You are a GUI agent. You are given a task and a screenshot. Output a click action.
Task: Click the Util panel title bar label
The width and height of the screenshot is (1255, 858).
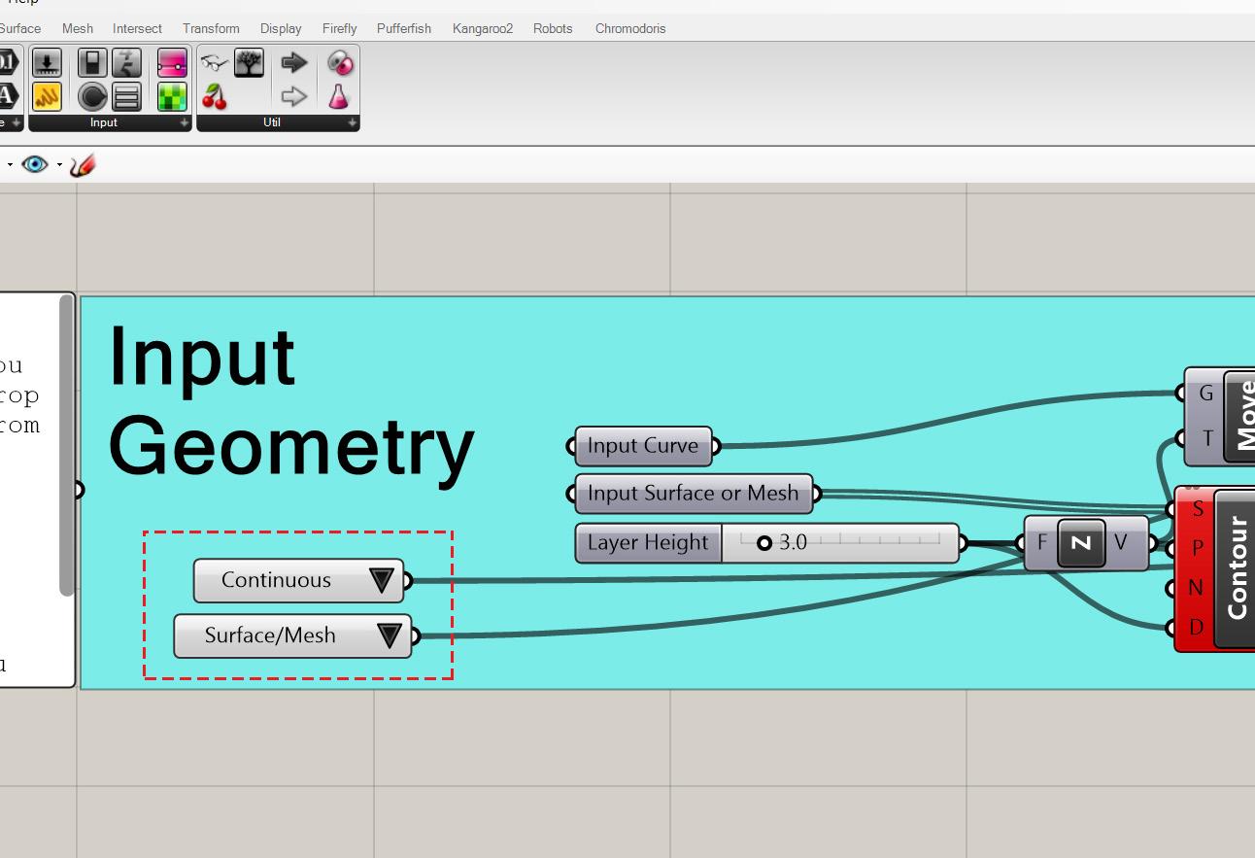[x=272, y=123]
